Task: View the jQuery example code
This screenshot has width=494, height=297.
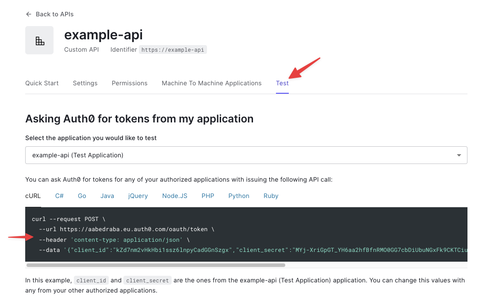Action: click(138, 196)
